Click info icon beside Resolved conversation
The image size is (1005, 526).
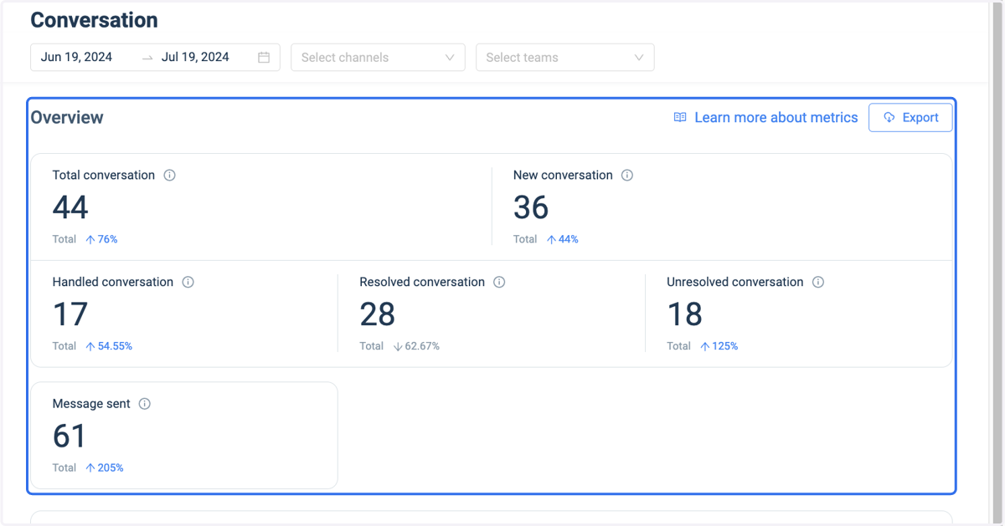pyautogui.click(x=499, y=283)
